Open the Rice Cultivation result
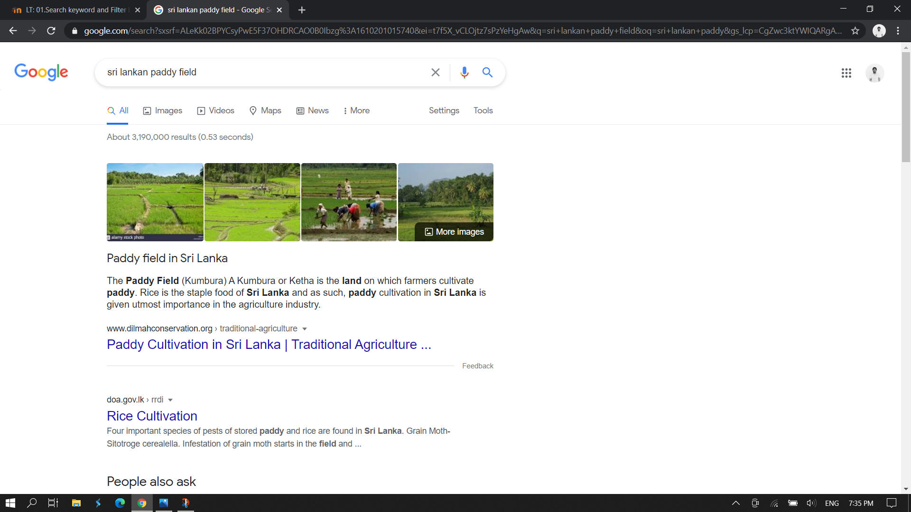Image resolution: width=911 pixels, height=512 pixels. (x=152, y=416)
